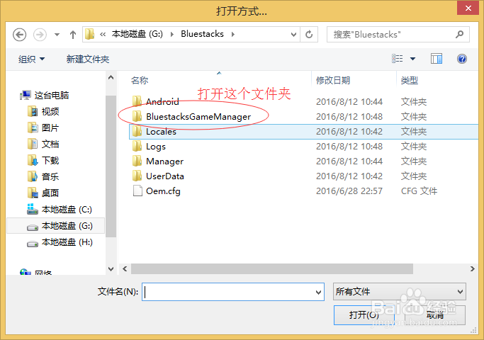Click the 这台电脑 computer icon
This screenshot has width=484, height=340.
click(x=26, y=95)
